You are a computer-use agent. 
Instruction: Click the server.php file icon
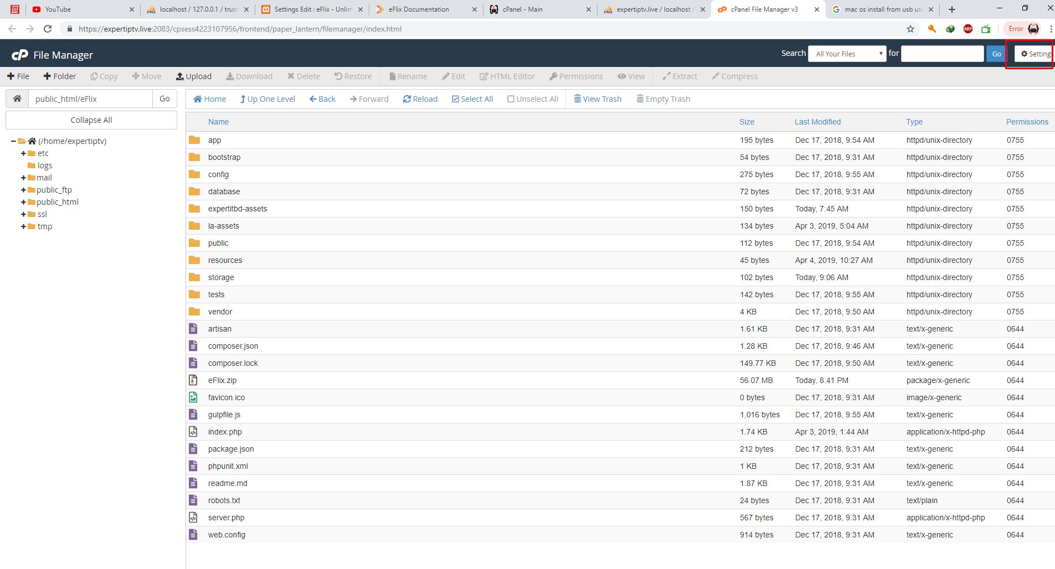pos(193,518)
